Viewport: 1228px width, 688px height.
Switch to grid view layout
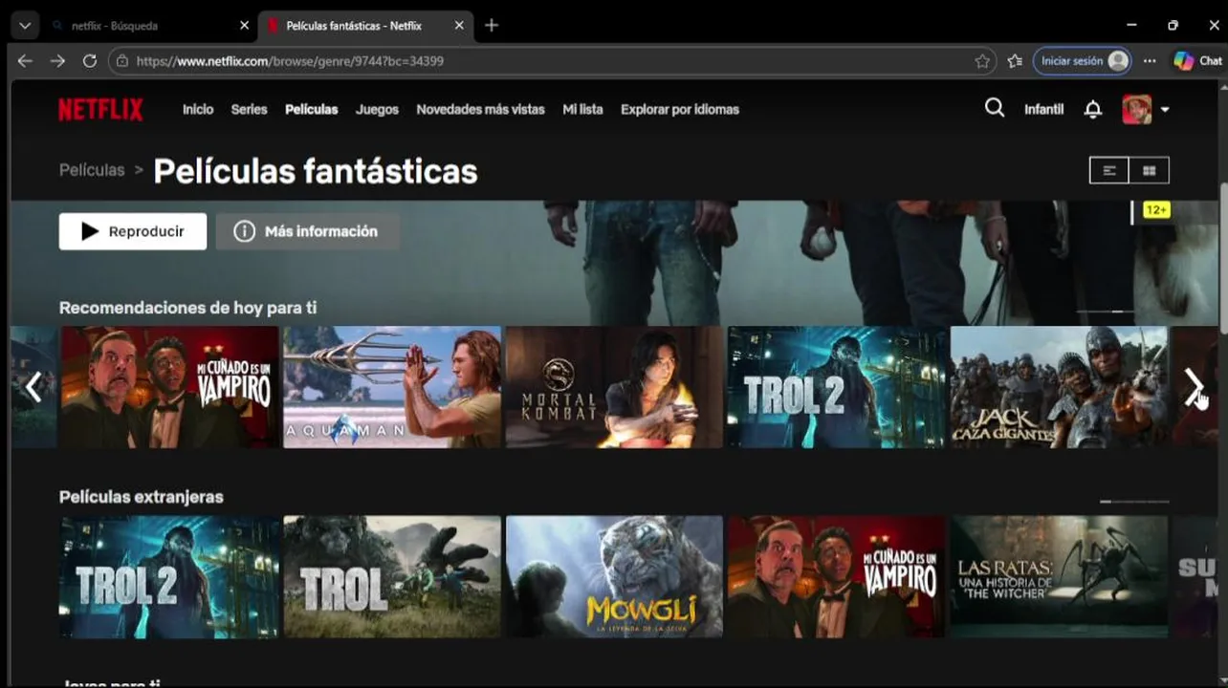coord(1150,170)
